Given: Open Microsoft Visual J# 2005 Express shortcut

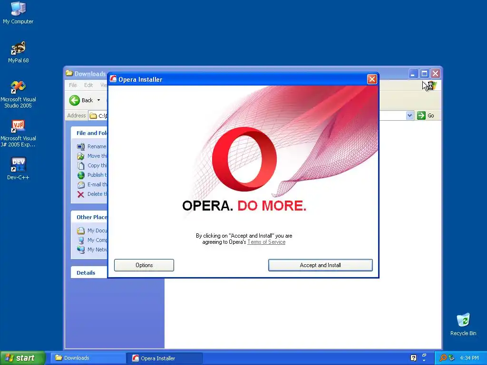Looking at the screenshot, I should [x=18, y=134].
